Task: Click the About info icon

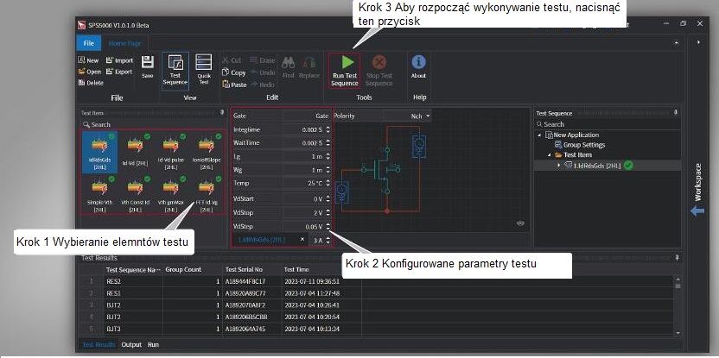Action: coord(418,62)
